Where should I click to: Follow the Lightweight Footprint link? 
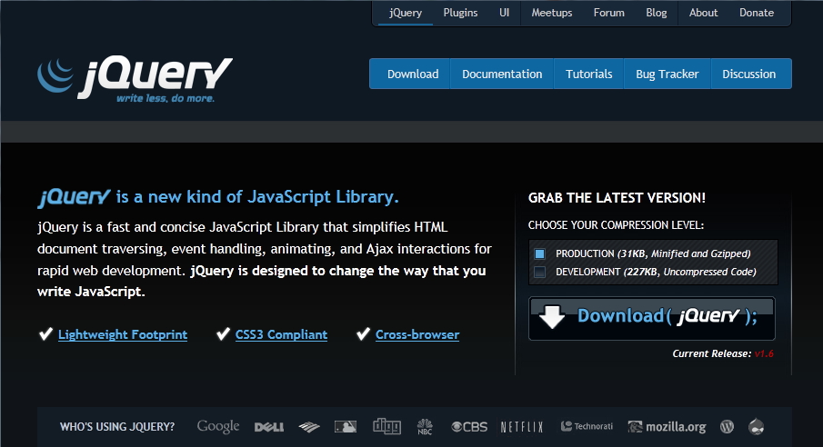pyautogui.click(x=123, y=334)
